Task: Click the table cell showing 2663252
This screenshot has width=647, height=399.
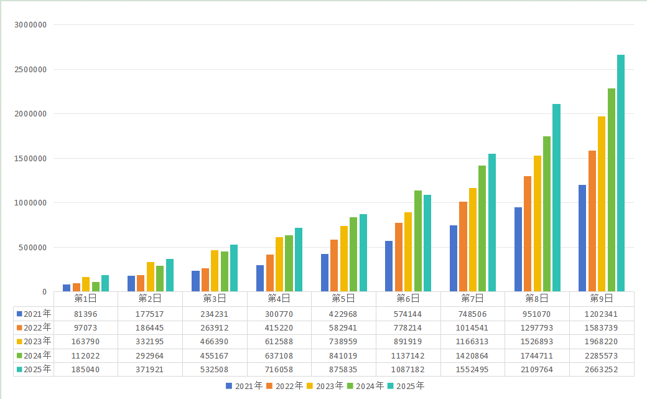Action: (601, 369)
